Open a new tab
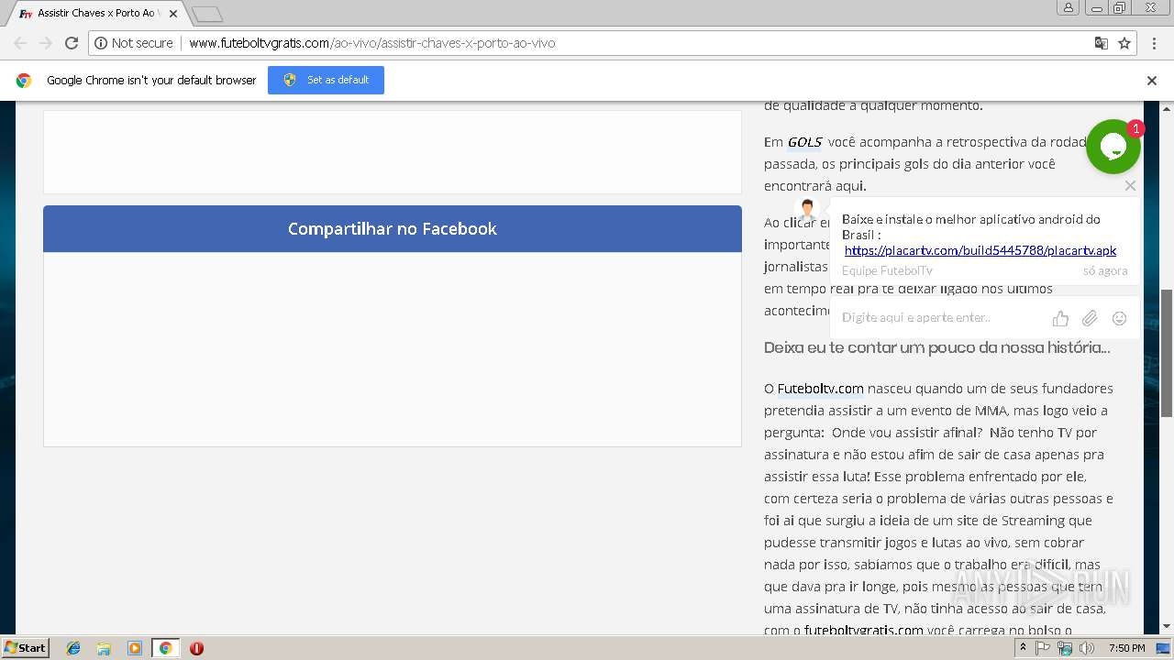The width and height of the screenshot is (1174, 660). coord(207,14)
